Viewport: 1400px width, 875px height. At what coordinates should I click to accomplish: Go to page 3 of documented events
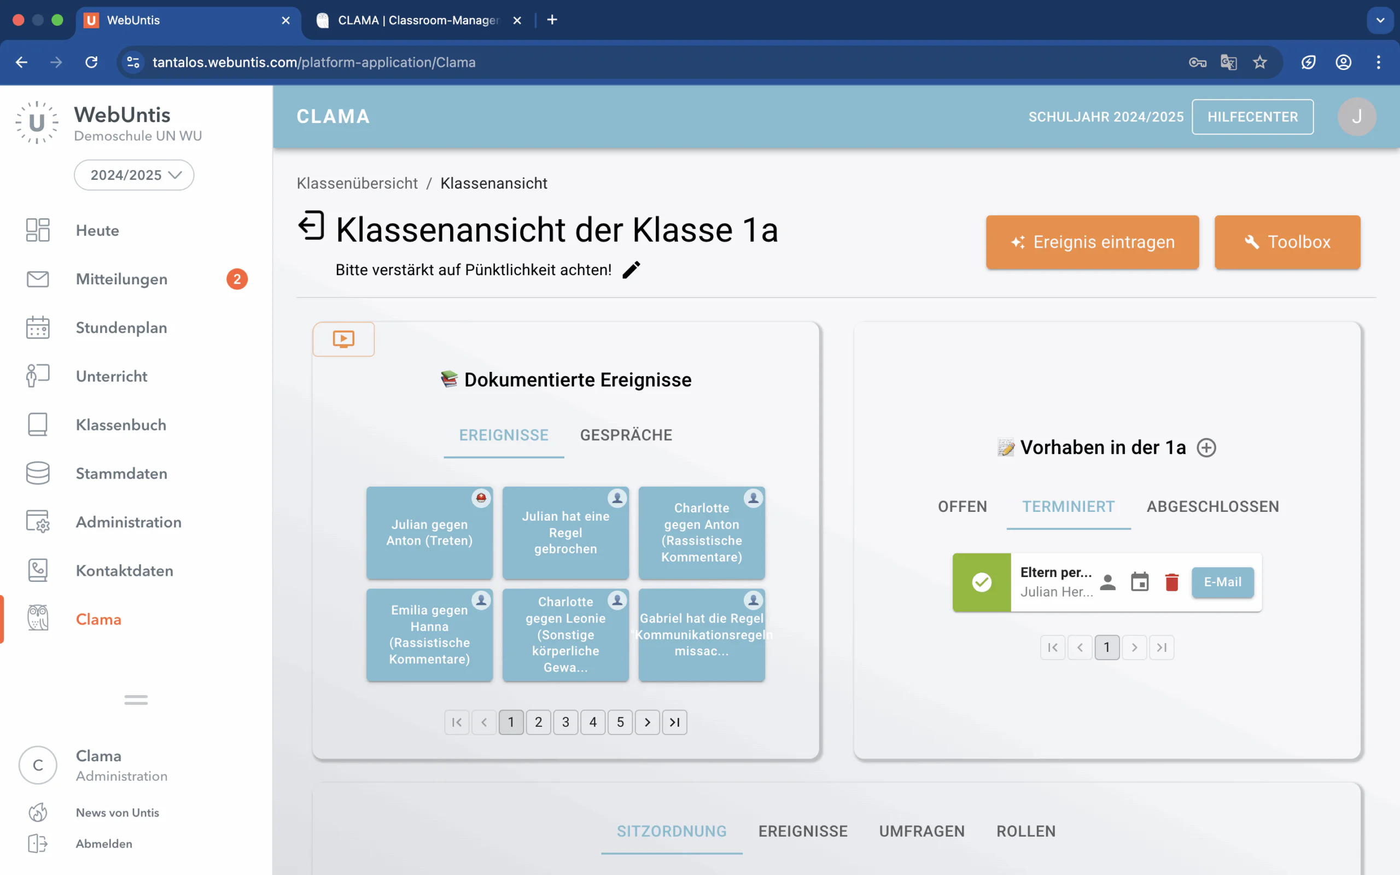[x=565, y=722]
